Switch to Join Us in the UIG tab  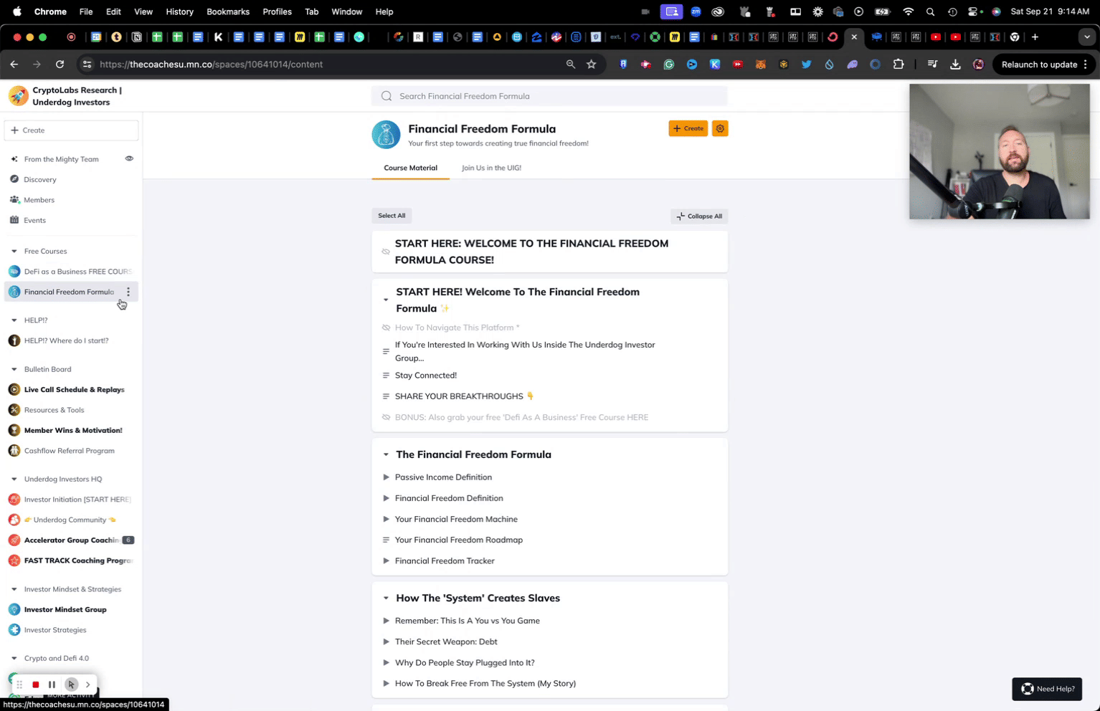pyautogui.click(x=491, y=168)
